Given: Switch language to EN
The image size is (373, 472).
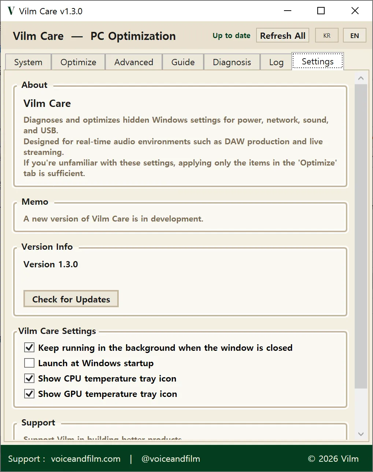Looking at the screenshot, I should pyautogui.click(x=355, y=36).
